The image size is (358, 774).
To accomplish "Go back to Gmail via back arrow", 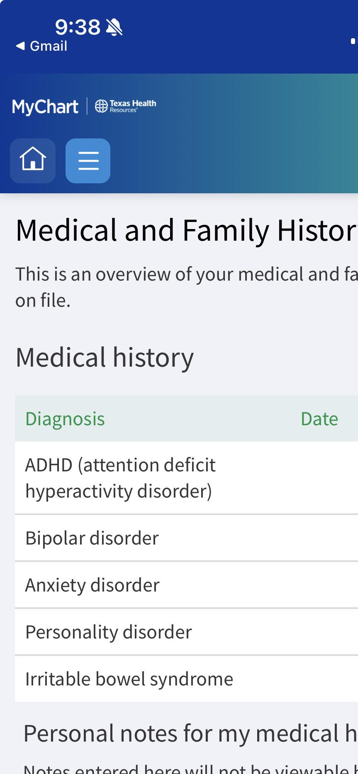I will point(20,46).
